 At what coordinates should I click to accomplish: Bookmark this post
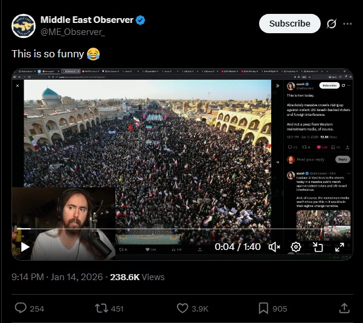tap(263, 308)
